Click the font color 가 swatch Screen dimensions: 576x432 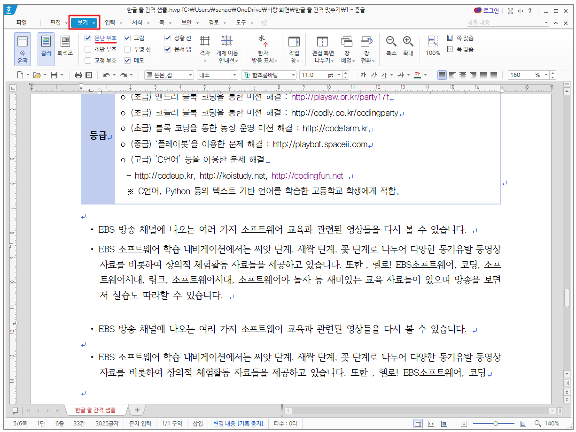point(417,75)
